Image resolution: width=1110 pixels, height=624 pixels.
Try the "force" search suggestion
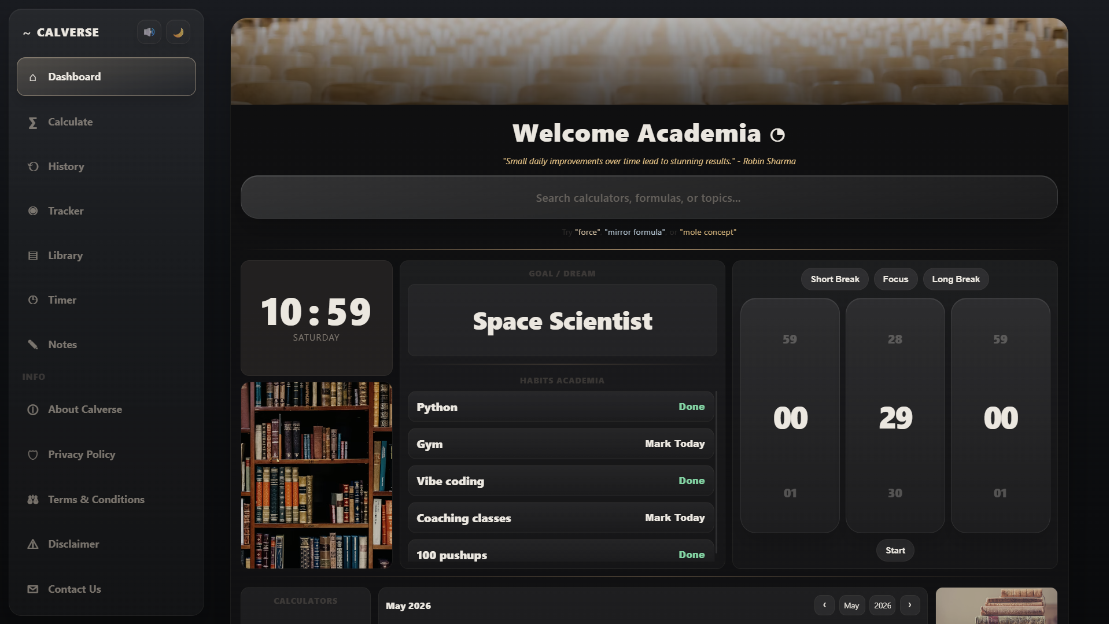pos(587,232)
